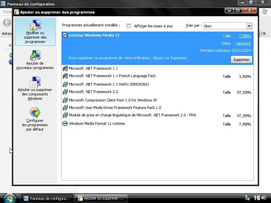Screen dimensions: 271x203
Task: Open Fichier menu in Panneau de configuration
Action: 7,12
